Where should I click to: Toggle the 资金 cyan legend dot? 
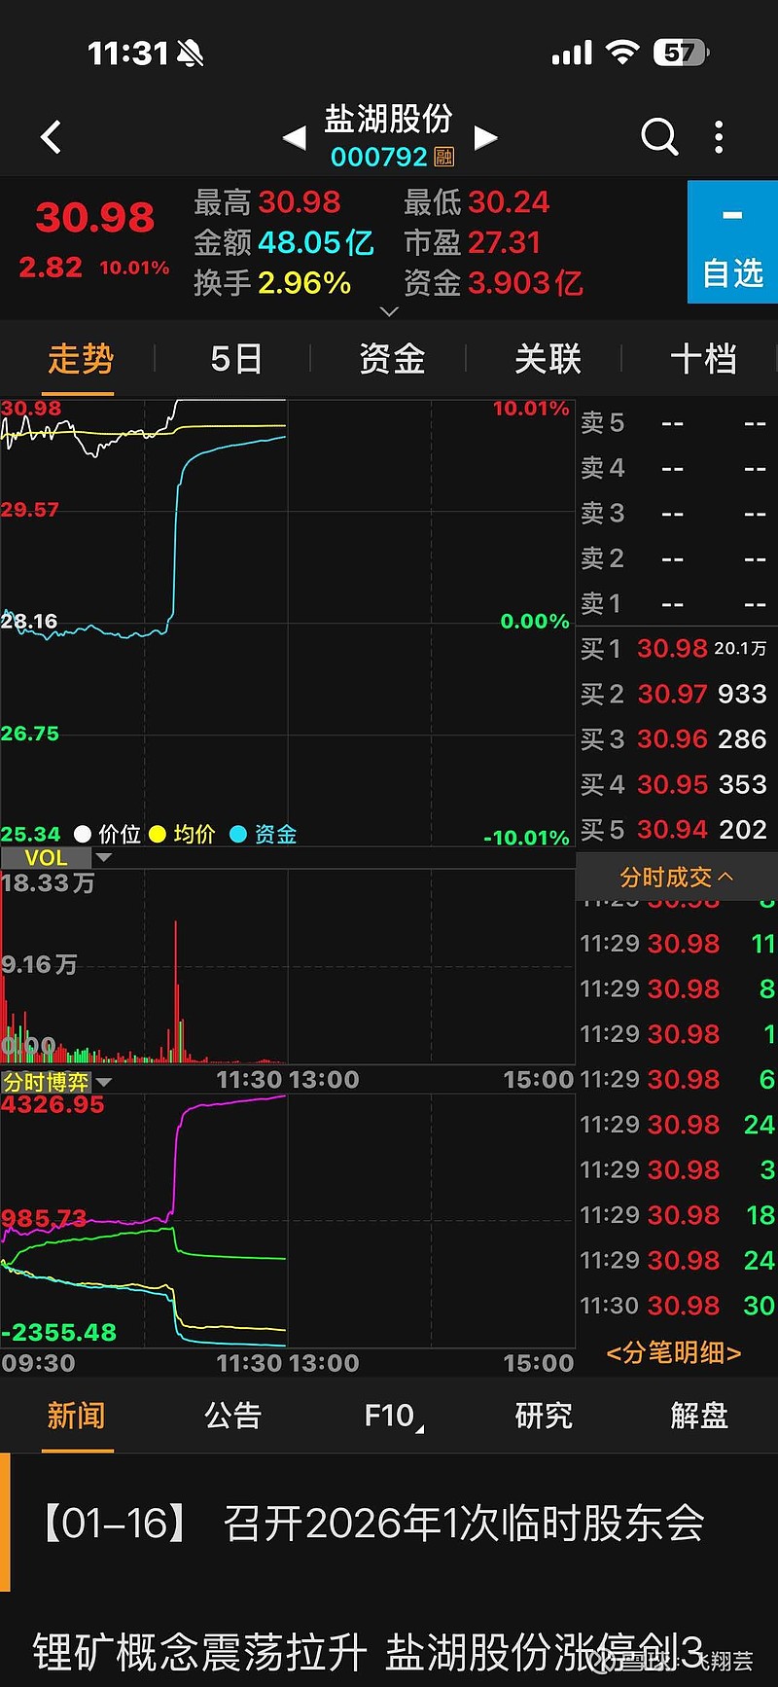point(238,834)
